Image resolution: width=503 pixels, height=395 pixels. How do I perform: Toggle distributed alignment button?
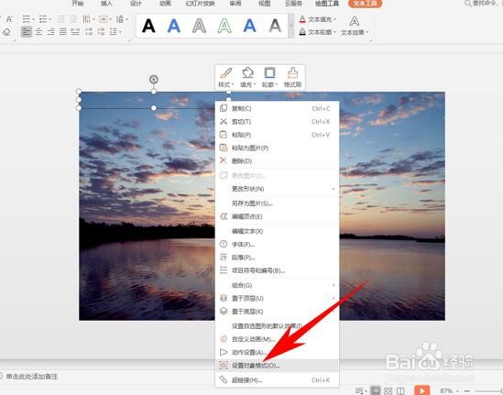[75, 32]
